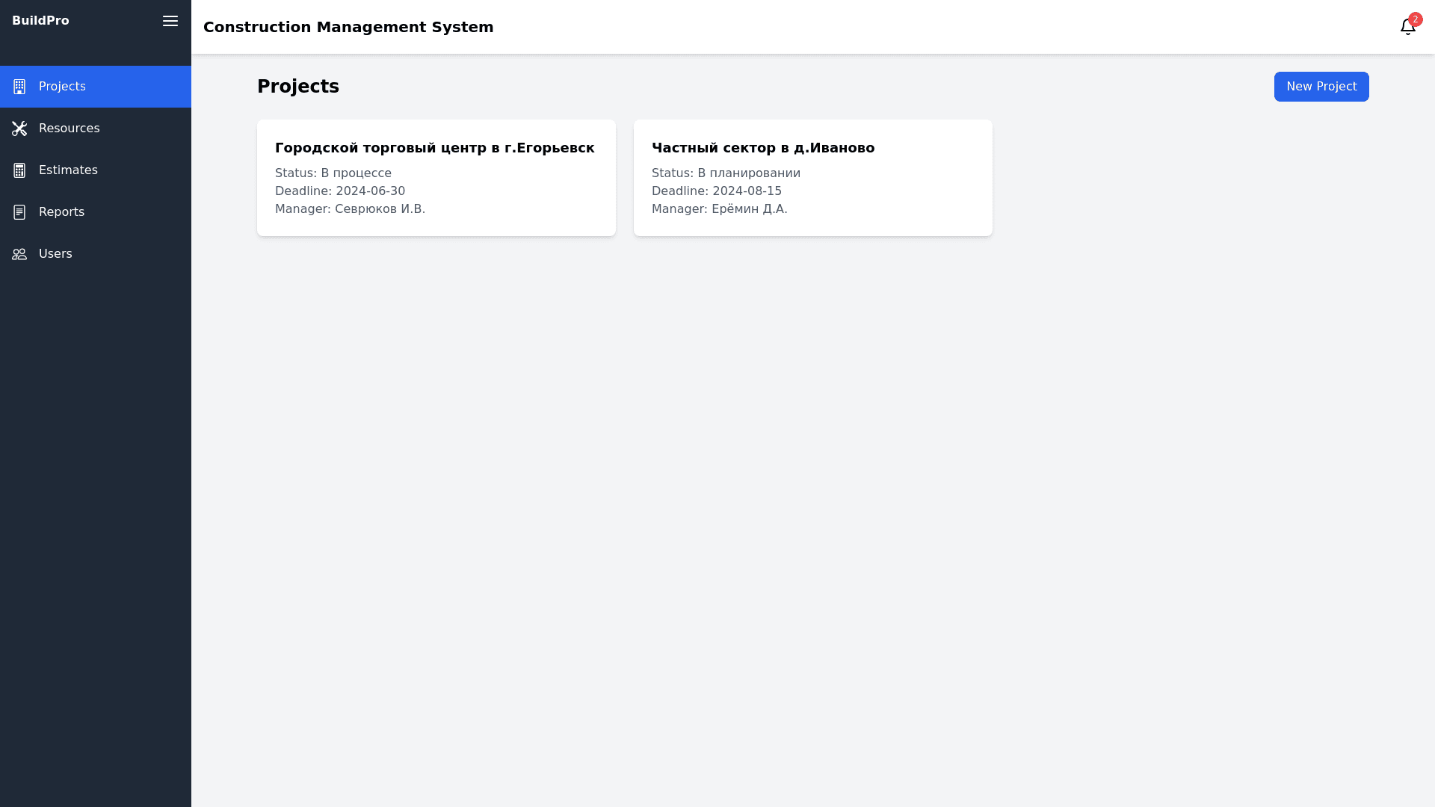
Task: Click the Users people icon
Action: [19, 254]
